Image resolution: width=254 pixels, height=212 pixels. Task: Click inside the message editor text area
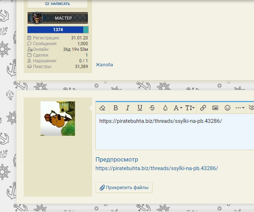click(175, 132)
